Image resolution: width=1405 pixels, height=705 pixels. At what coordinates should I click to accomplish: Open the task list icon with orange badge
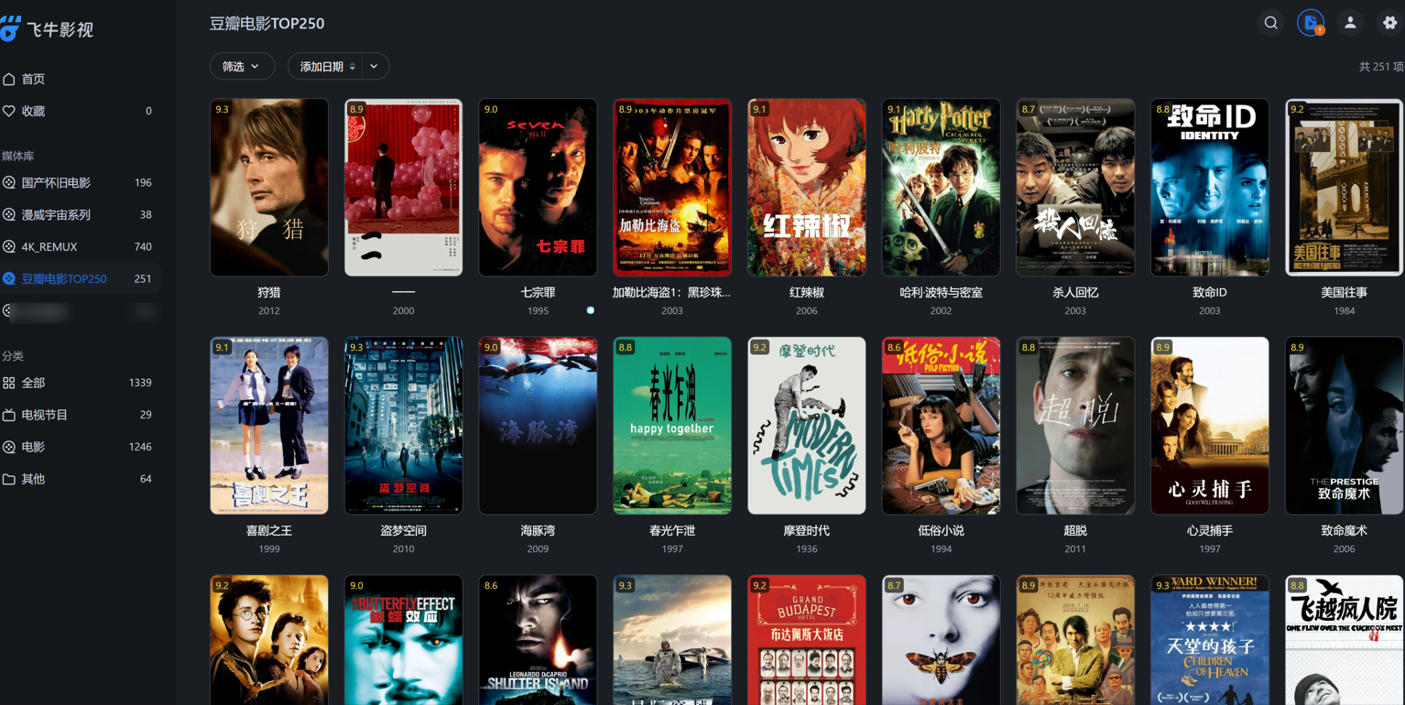pyautogui.click(x=1311, y=23)
